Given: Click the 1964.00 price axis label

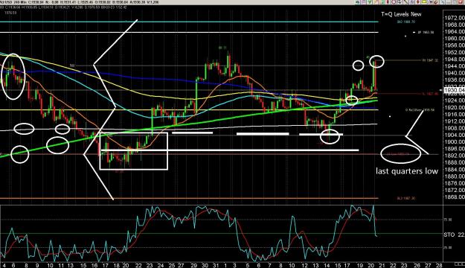Looking at the screenshot, I should tap(455, 31).
